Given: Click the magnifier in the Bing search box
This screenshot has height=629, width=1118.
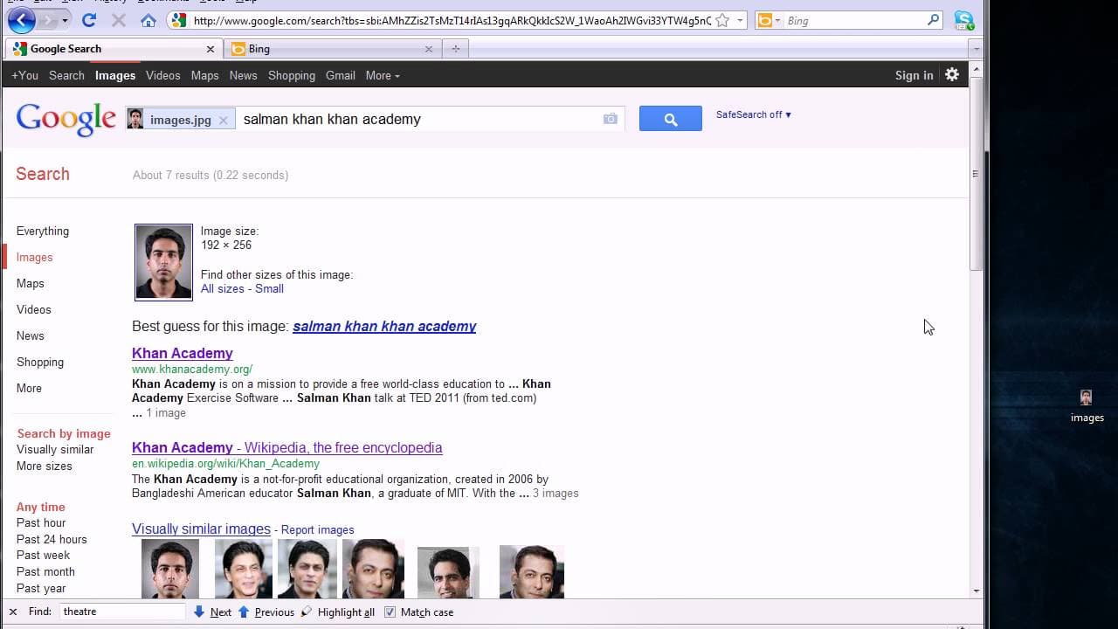Looking at the screenshot, I should [933, 20].
